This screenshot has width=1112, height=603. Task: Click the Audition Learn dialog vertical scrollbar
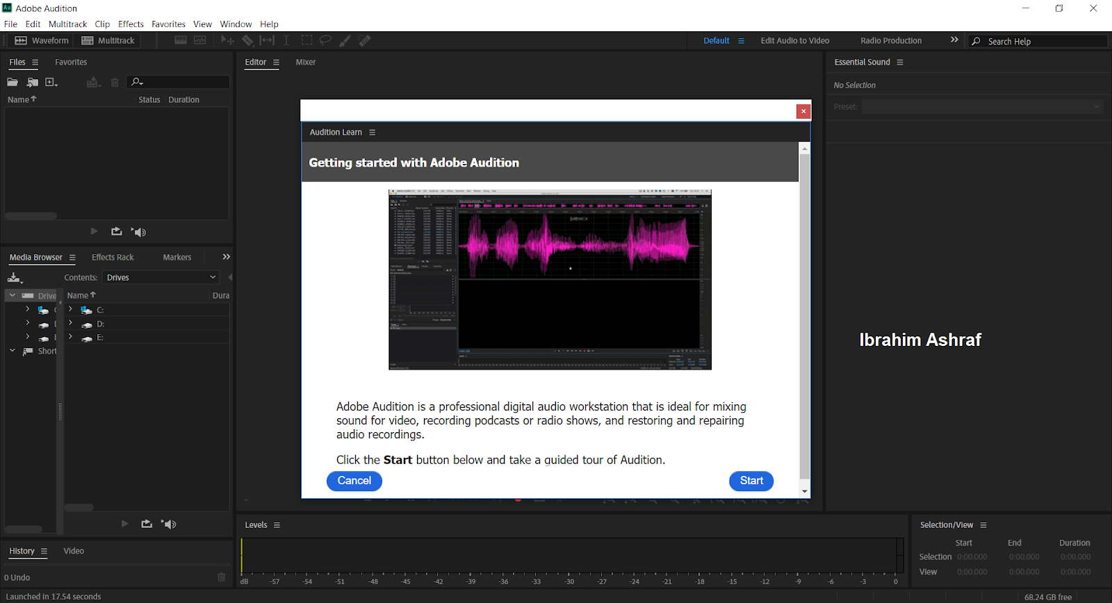click(805, 316)
